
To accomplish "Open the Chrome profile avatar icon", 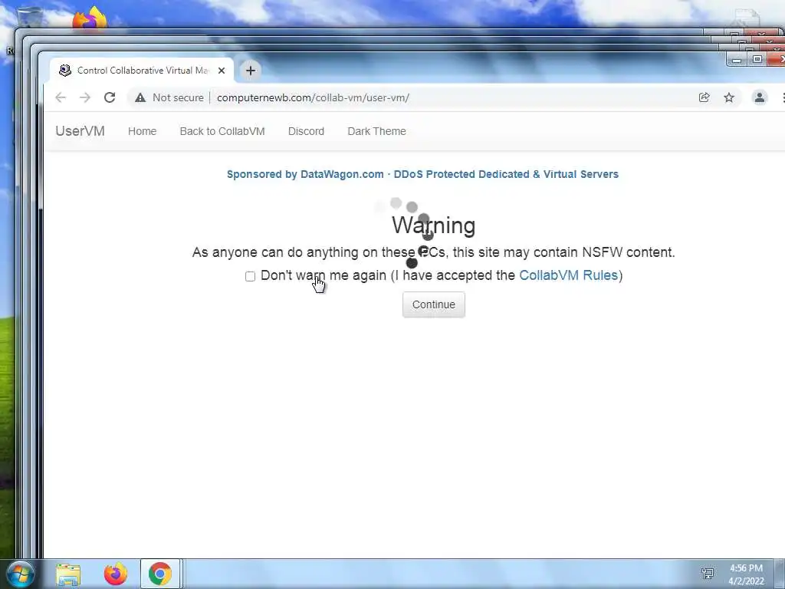I will point(760,97).
